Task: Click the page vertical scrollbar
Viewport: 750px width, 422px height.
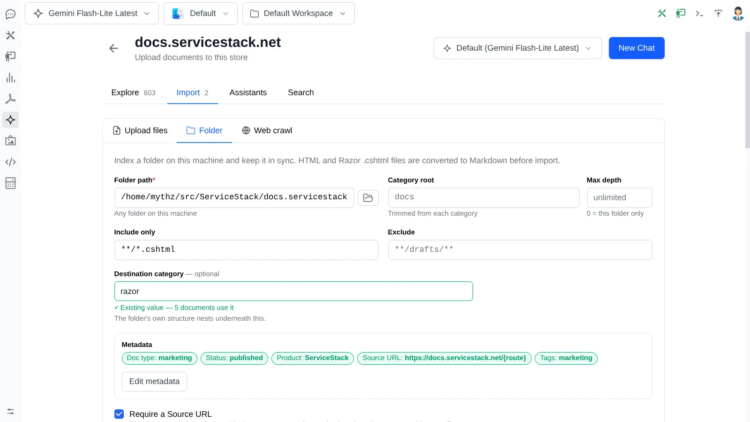Action: [x=747, y=89]
